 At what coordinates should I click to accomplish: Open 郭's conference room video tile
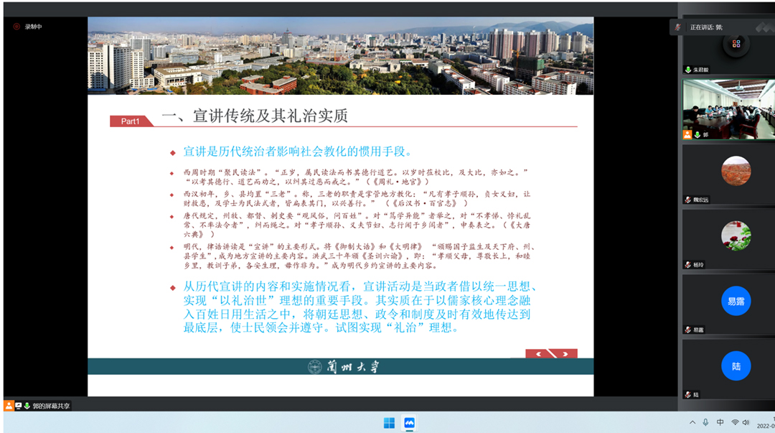[x=728, y=109]
